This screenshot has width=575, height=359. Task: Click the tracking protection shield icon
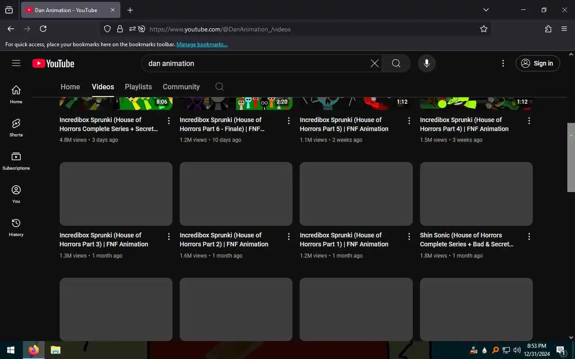pyautogui.click(x=107, y=29)
